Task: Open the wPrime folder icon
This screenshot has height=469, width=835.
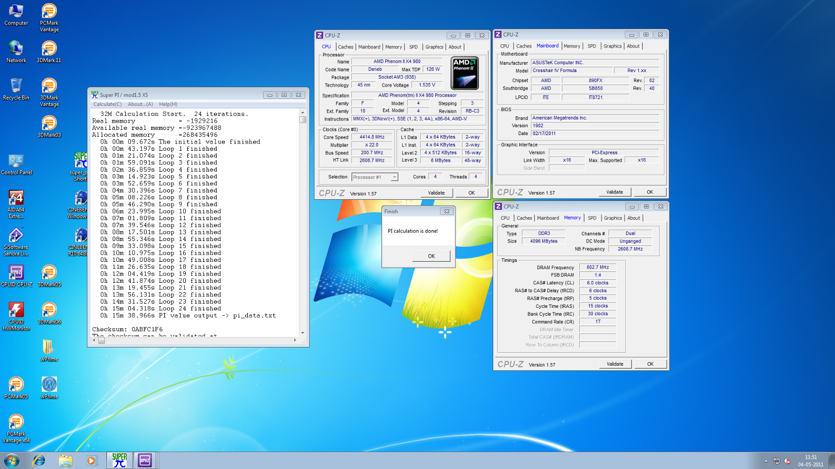Action: click(x=49, y=351)
